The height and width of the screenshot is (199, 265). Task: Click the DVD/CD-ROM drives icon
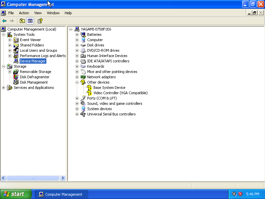[x=83, y=50]
